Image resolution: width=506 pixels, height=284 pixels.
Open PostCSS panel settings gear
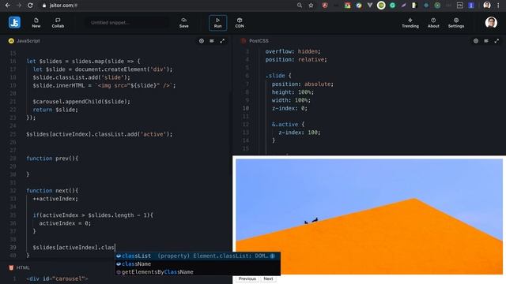point(476,41)
